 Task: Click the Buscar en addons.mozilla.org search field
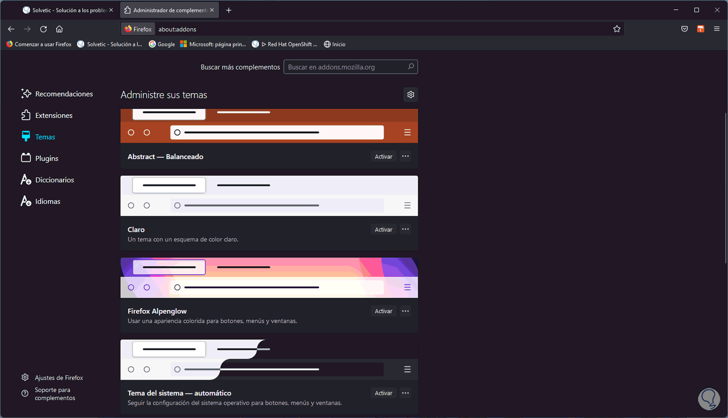(x=351, y=67)
